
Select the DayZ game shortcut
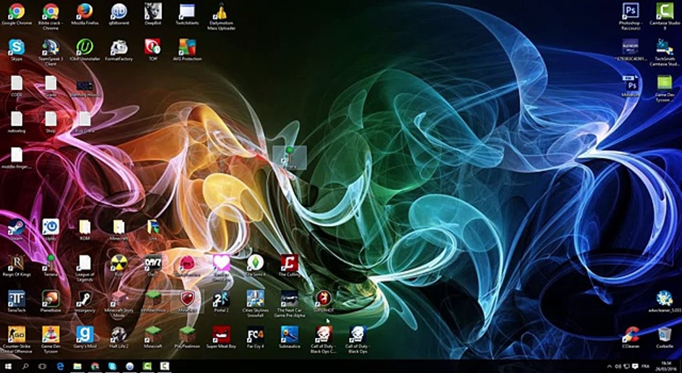point(153,266)
